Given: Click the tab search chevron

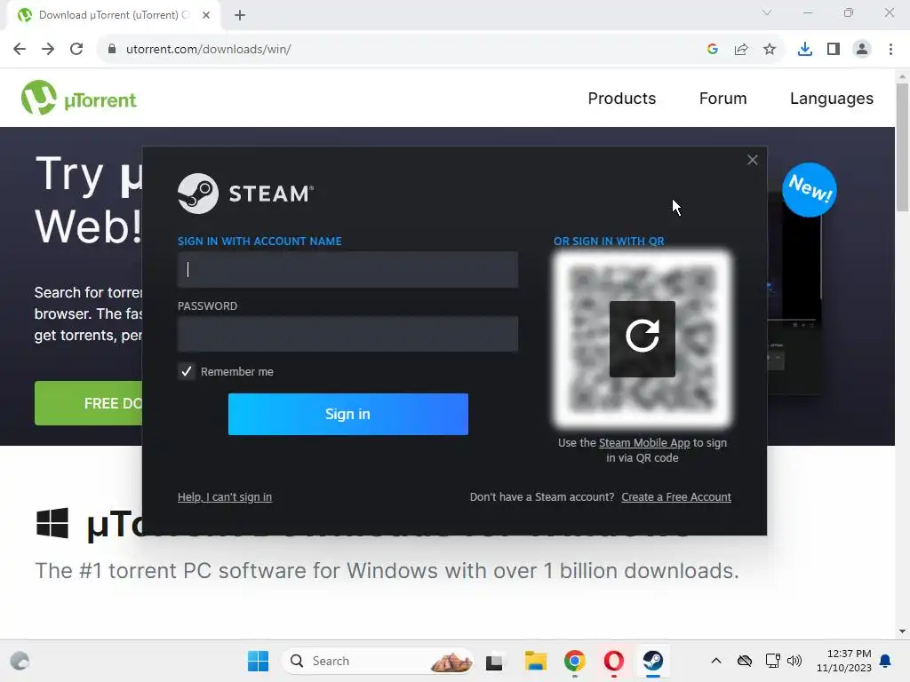Looking at the screenshot, I should [x=767, y=12].
